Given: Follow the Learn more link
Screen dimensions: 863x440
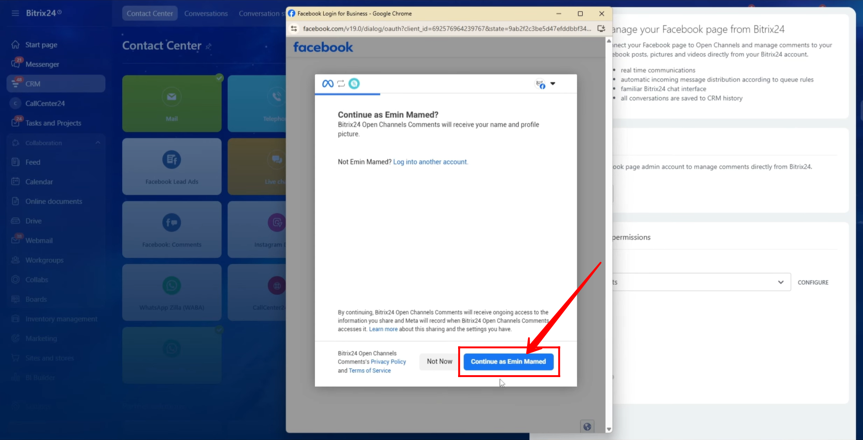Looking at the screenshot, I should coord(383,329).
